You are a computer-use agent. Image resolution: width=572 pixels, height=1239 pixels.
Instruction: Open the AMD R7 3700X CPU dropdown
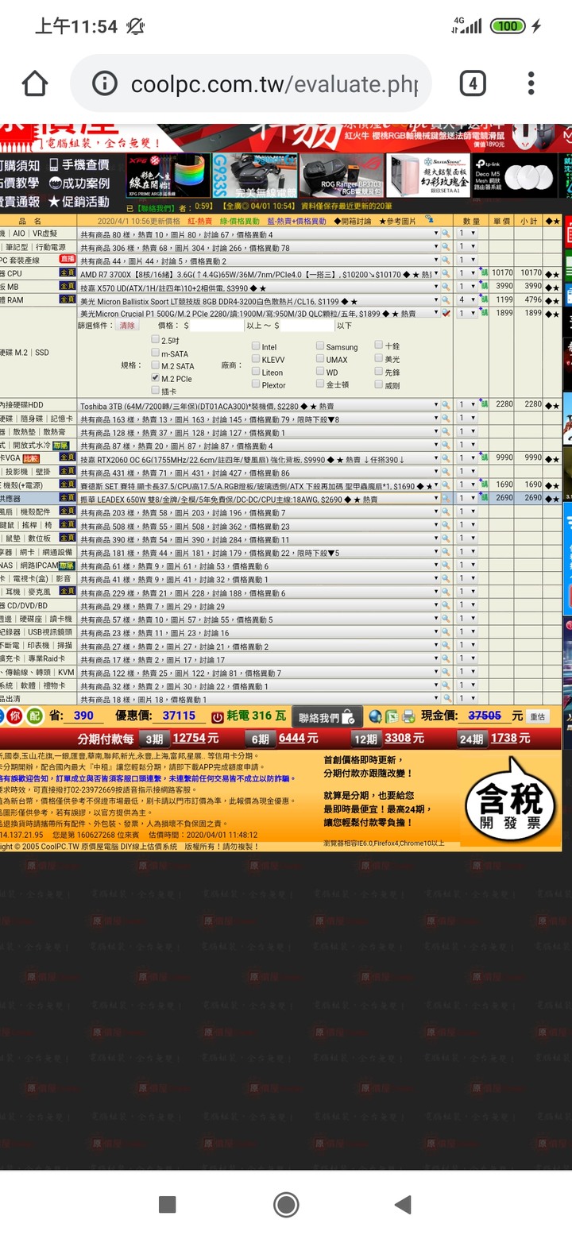click(259, 274)
